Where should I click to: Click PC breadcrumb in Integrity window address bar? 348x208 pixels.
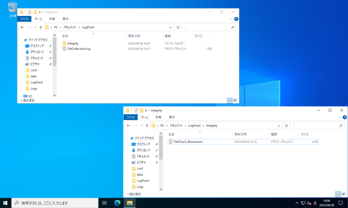point(162,126)
